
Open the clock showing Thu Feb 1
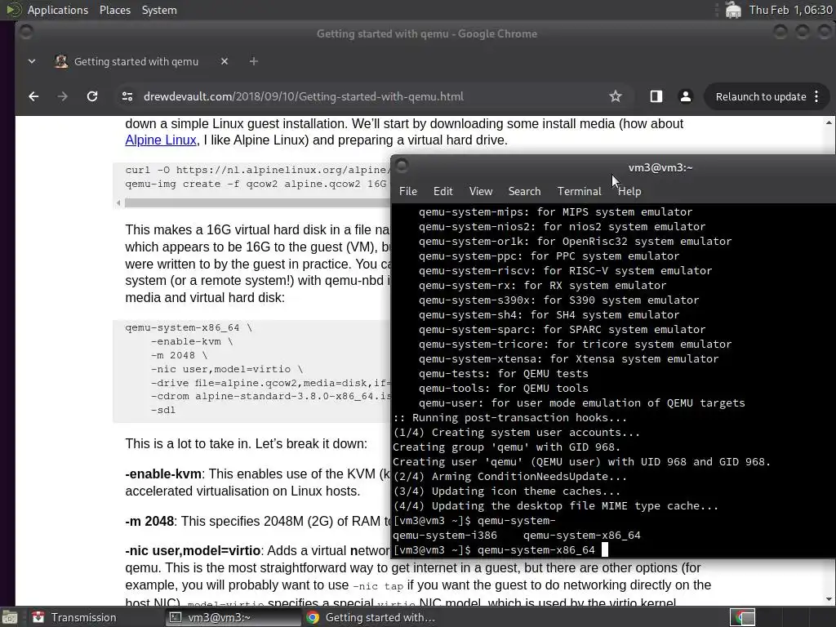[x=790, y=10]
